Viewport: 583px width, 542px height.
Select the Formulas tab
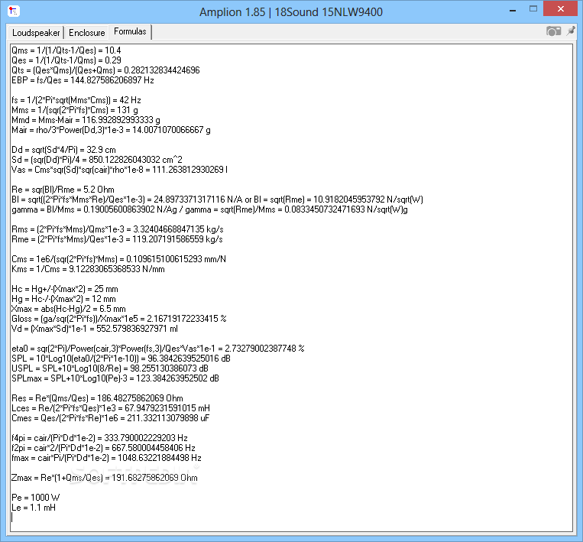pyautogui.click(x=130, y=31)
